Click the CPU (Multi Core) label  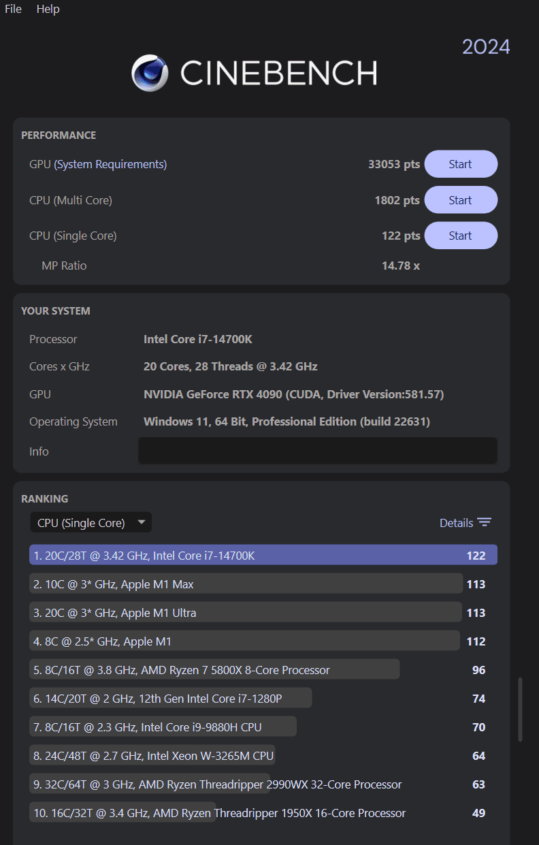(x=71, y=200)
